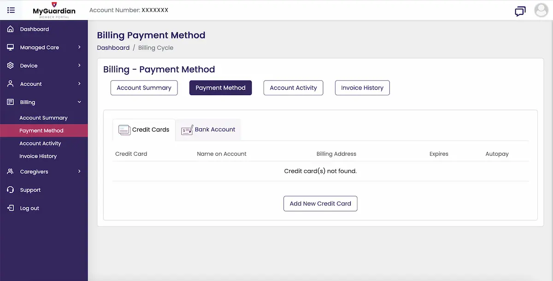Select the Credit Cards tab
This screenshot has height=281, width=553.
[144, 129]
